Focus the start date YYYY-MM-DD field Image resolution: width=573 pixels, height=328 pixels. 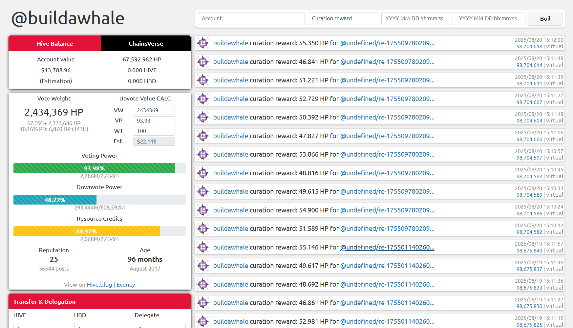coord(416,19)
